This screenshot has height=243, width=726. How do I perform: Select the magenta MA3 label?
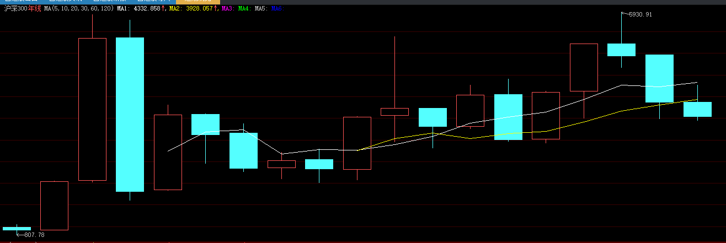point(227,9)
